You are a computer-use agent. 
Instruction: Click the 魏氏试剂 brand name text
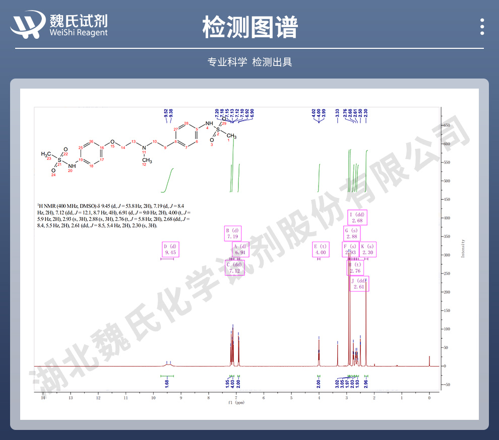tap(79, 21)
